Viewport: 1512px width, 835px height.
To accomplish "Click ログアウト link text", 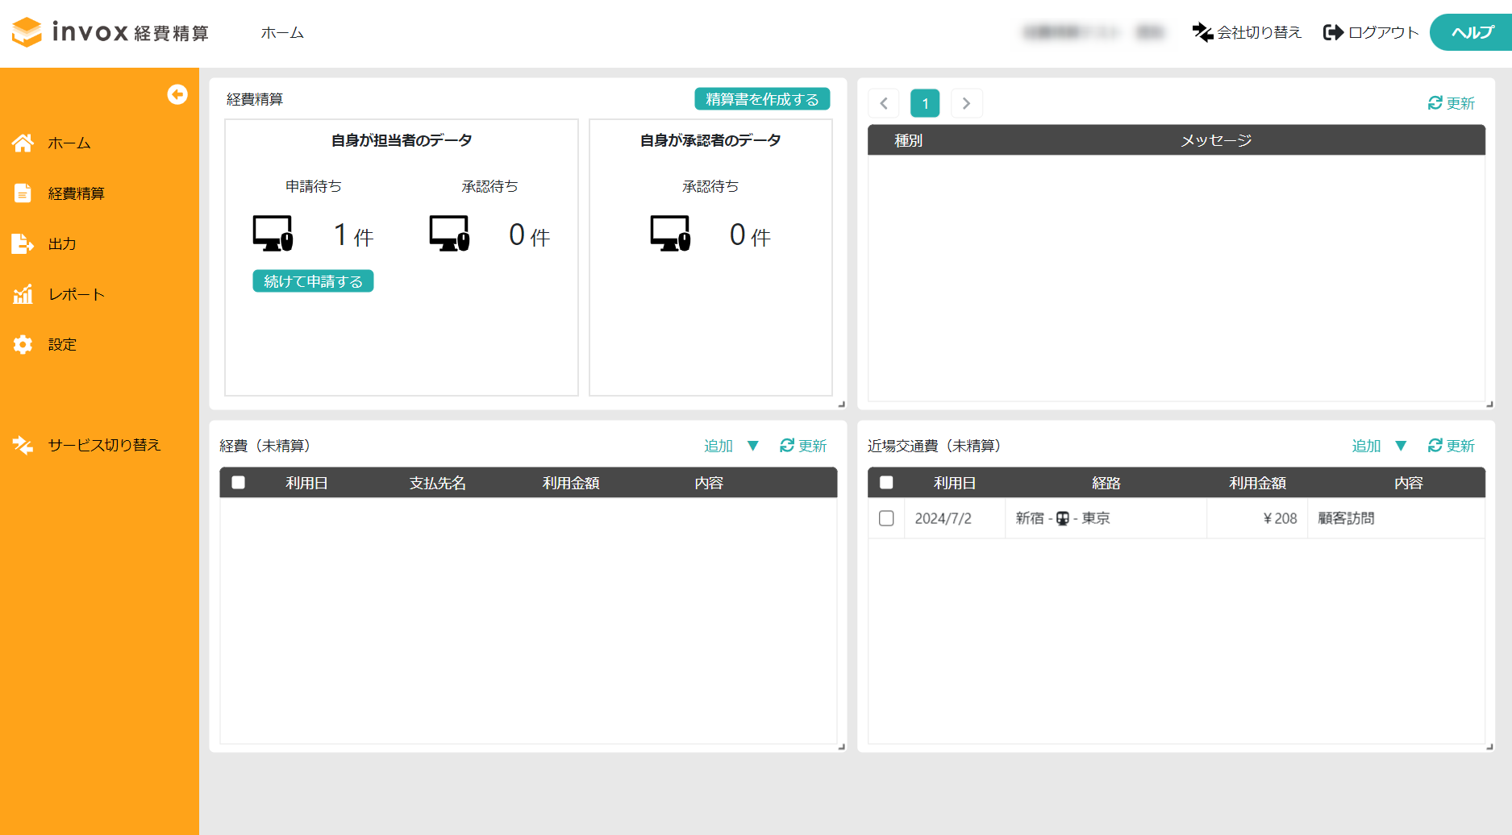I will pyautogui.click(x=1384, y=32).
